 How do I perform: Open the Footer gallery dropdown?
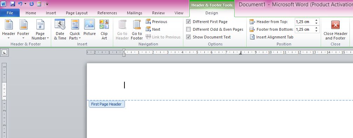tap(23, 29)
